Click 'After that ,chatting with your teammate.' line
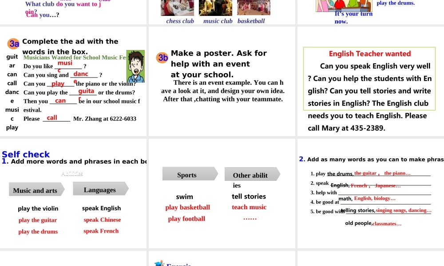Viewport: 444px width, 266px height. pyautogui.click(x=223, y=99)
